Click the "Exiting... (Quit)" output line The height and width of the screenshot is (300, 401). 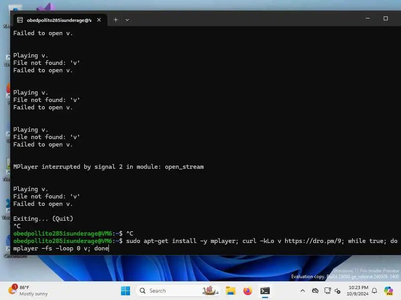[x=43, y=219]
